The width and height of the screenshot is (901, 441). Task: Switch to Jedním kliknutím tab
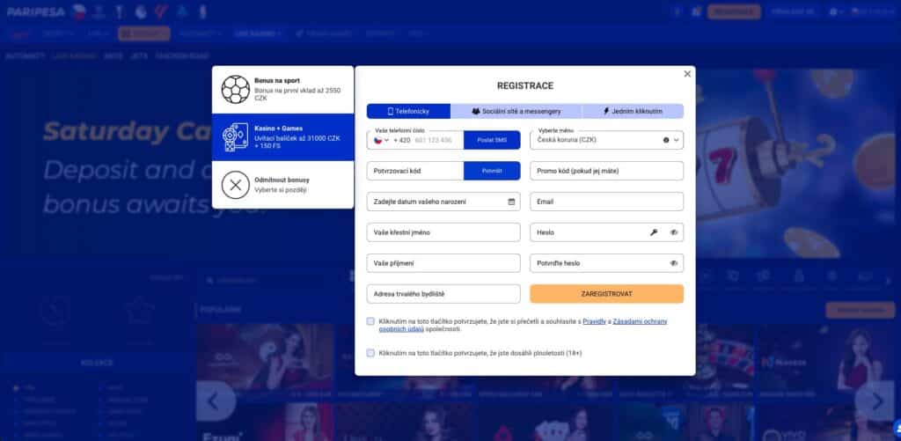(632, 112)
